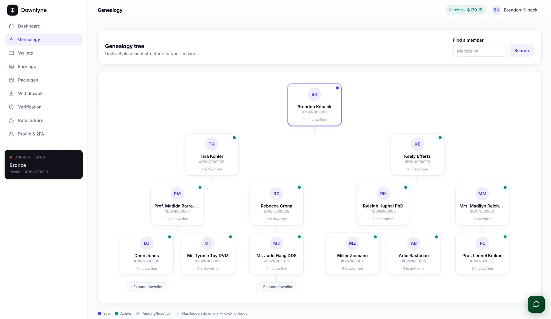This screenshot has width=551, height=319.
Task: Click the Pending/Inactive legend label
Action: point(156,314)
